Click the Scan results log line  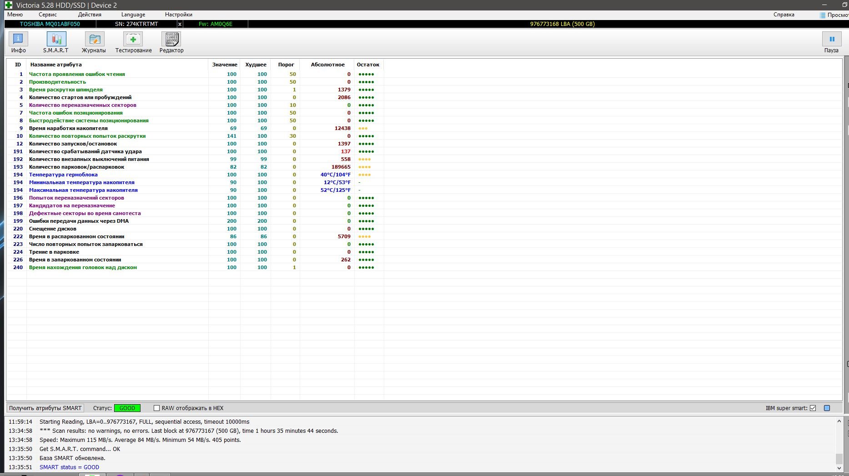(189, 431)
